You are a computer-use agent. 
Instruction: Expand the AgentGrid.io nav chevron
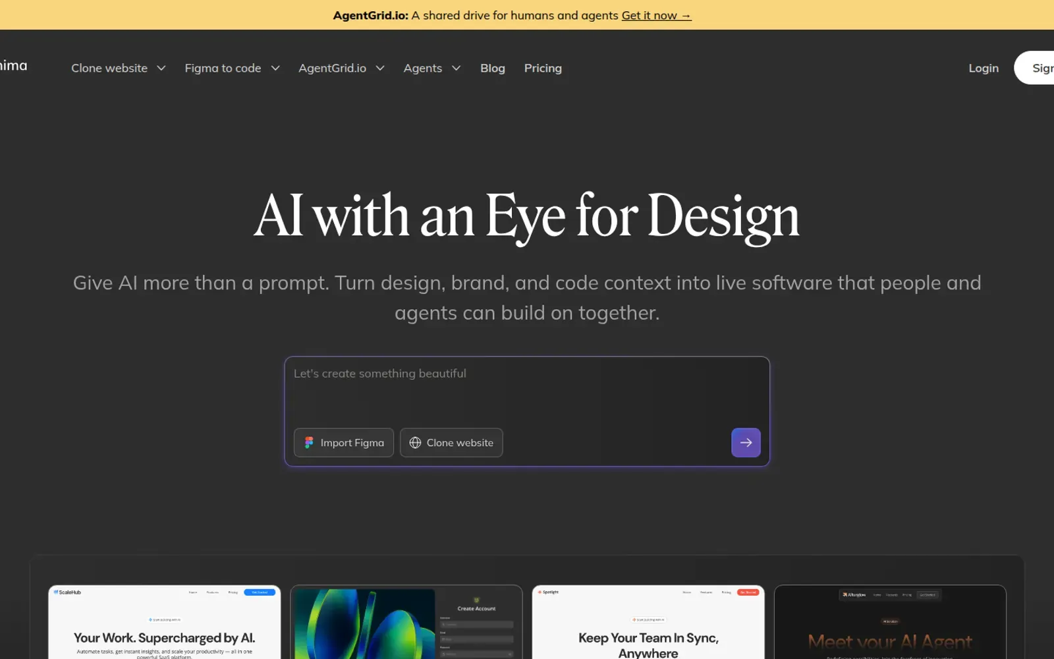coord(380,69)
